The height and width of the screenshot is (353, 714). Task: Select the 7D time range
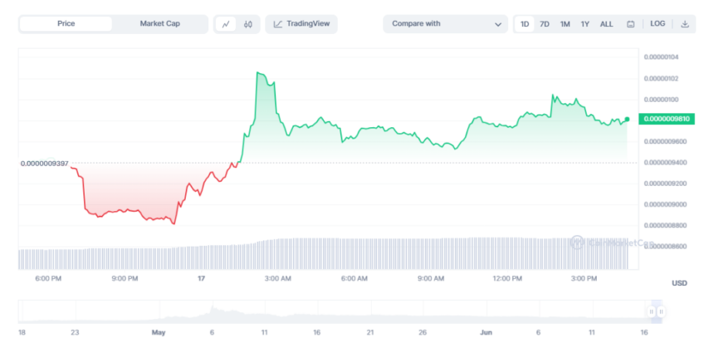point(545,24)
